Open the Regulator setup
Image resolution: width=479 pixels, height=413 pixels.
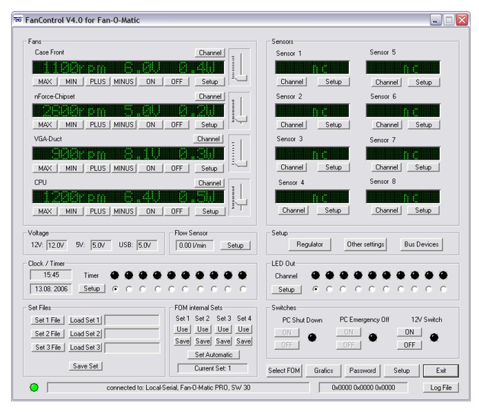(x=309, y=244)
